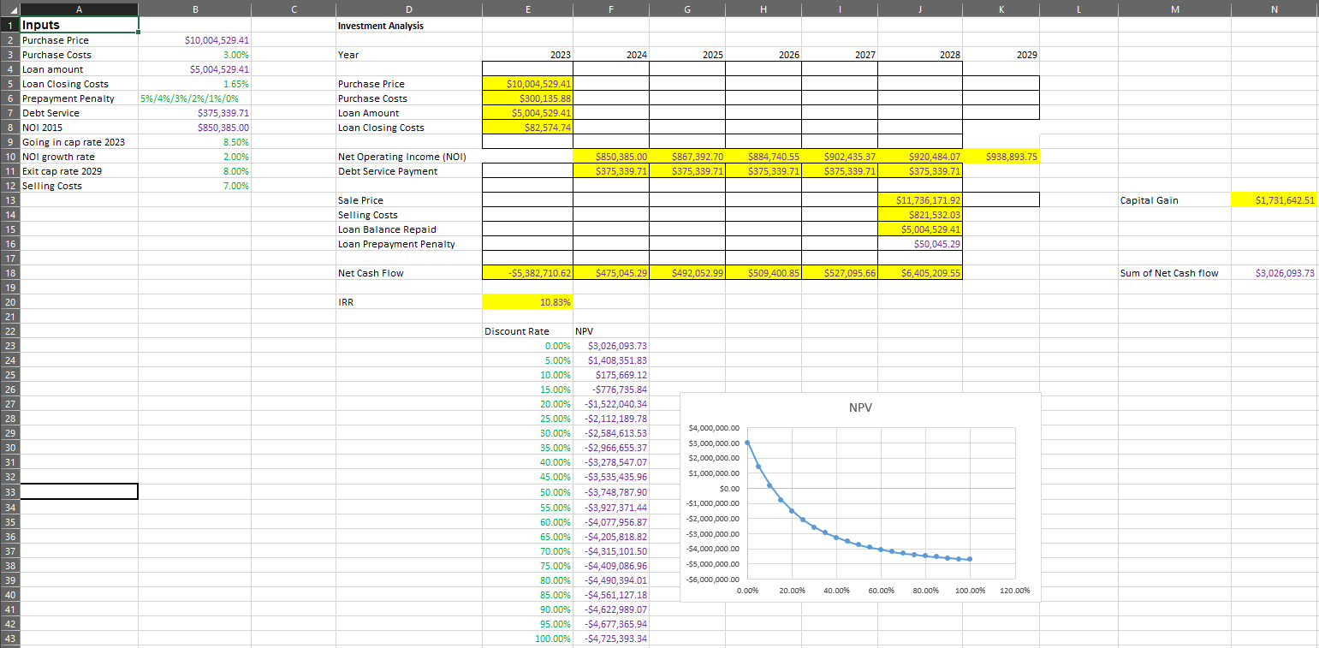Viewport: 1319px width, 648px height.
Task: Select the prepayment penalty 5%/4%/3%/2%/1%/0% cell
Action: 195,98
